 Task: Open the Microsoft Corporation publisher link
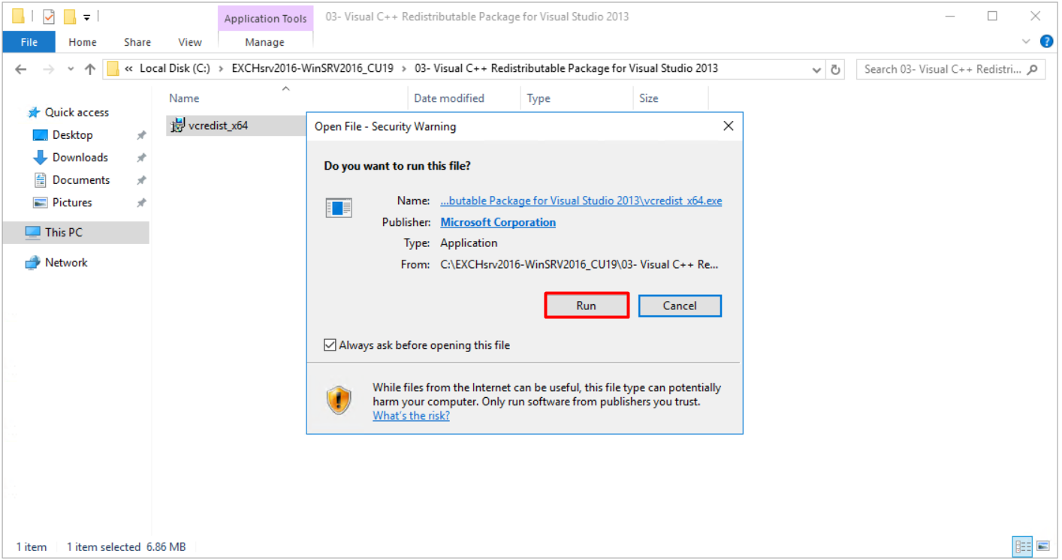498,222
